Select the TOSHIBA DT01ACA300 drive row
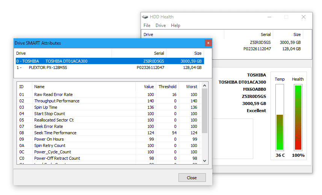 tap(110, 61)
